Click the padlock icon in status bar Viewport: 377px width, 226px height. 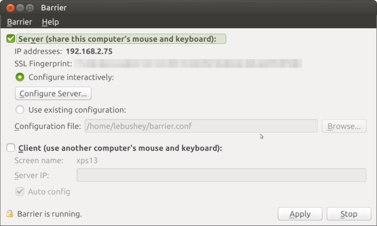pyautogui.click(x=10, y=213)
